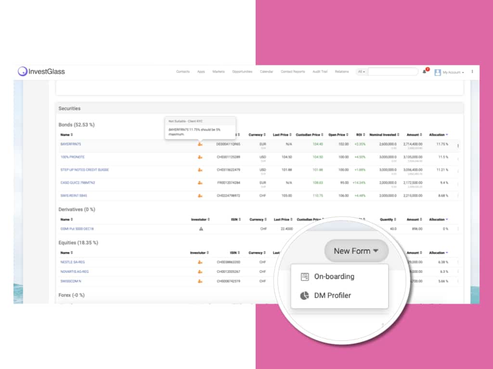Click the suitability icon for SWISSCOM N
Viewport: 493px width, 369px height.
point(200,282)
